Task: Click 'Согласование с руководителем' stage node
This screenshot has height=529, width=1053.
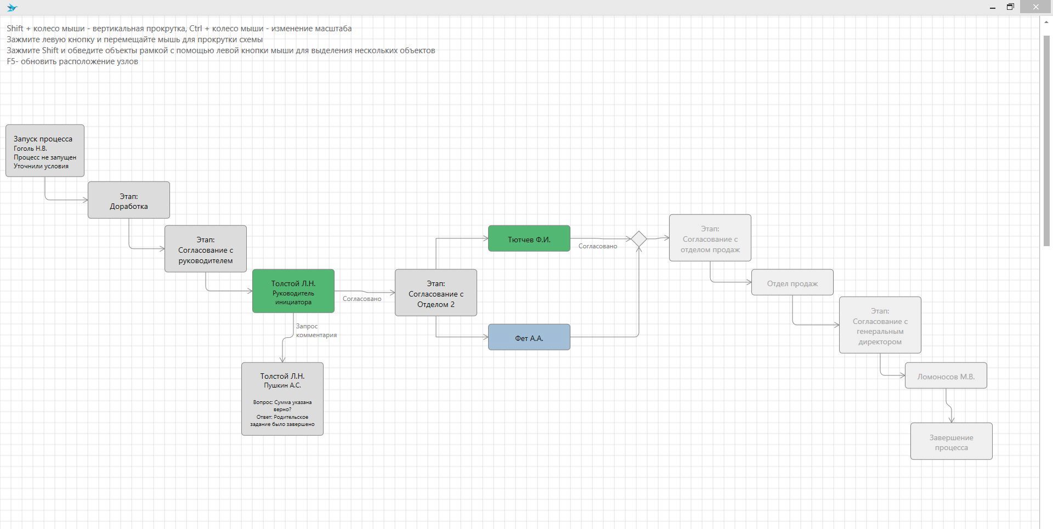Action: tap(206, 249)
